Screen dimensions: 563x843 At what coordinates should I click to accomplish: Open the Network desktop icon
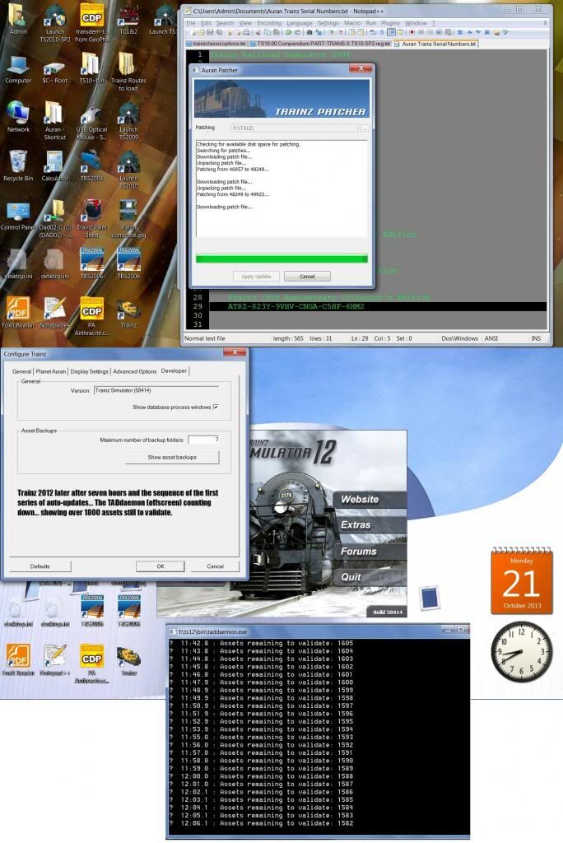[18, 117]
